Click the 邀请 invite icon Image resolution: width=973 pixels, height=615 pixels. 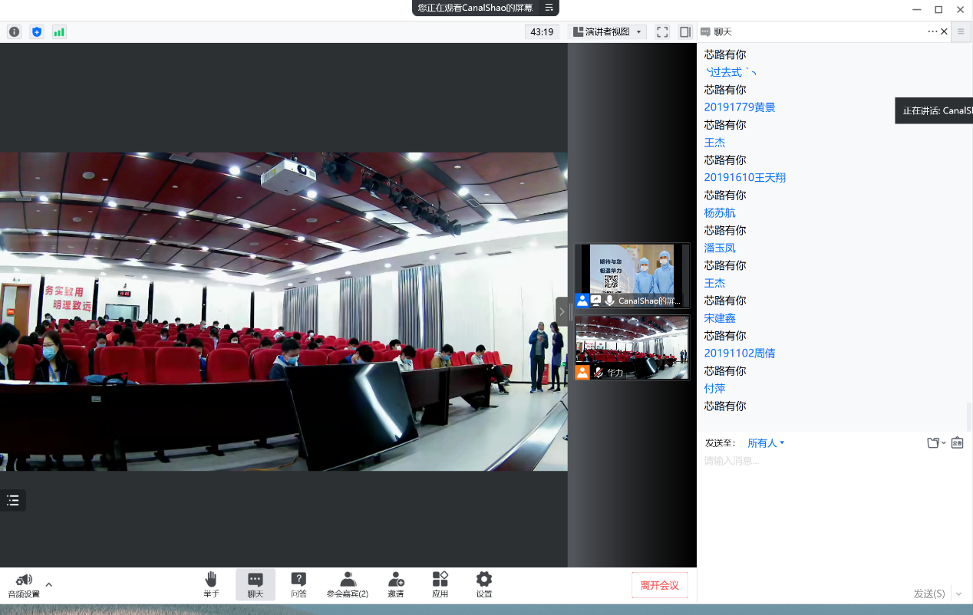tap(395, 584)
